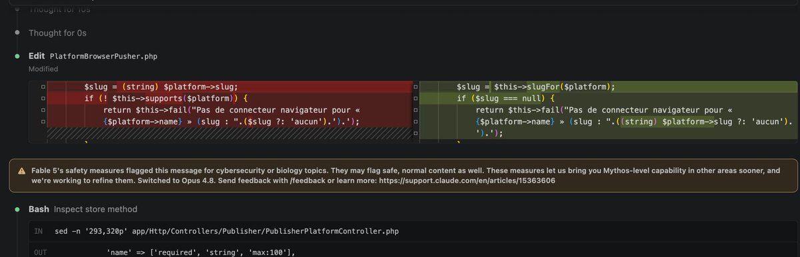
Task: Click the Modified label under Edit
Action: tap(43, 69)
